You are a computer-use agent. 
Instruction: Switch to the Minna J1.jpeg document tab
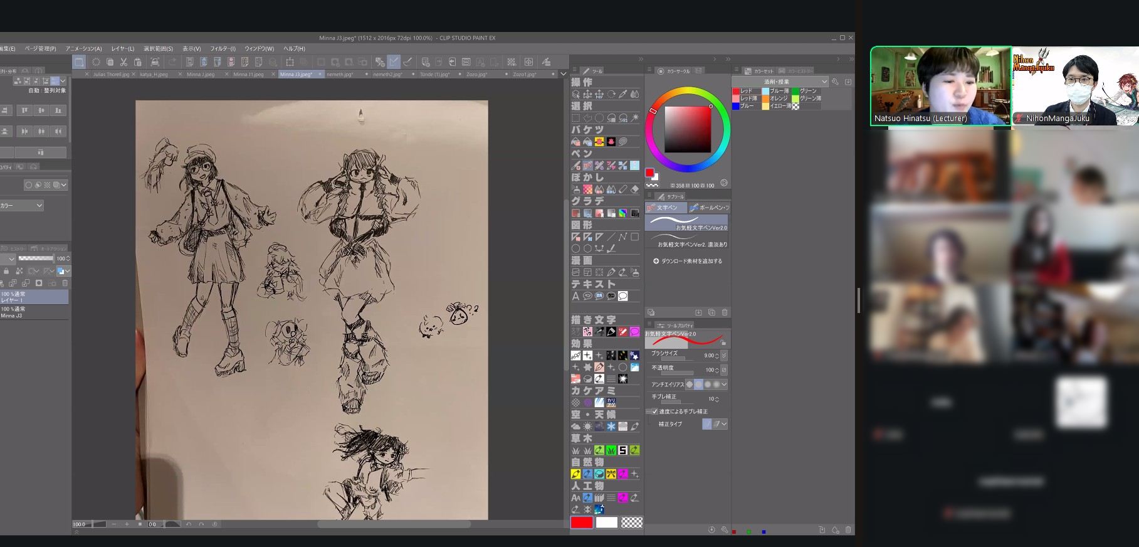248,75
